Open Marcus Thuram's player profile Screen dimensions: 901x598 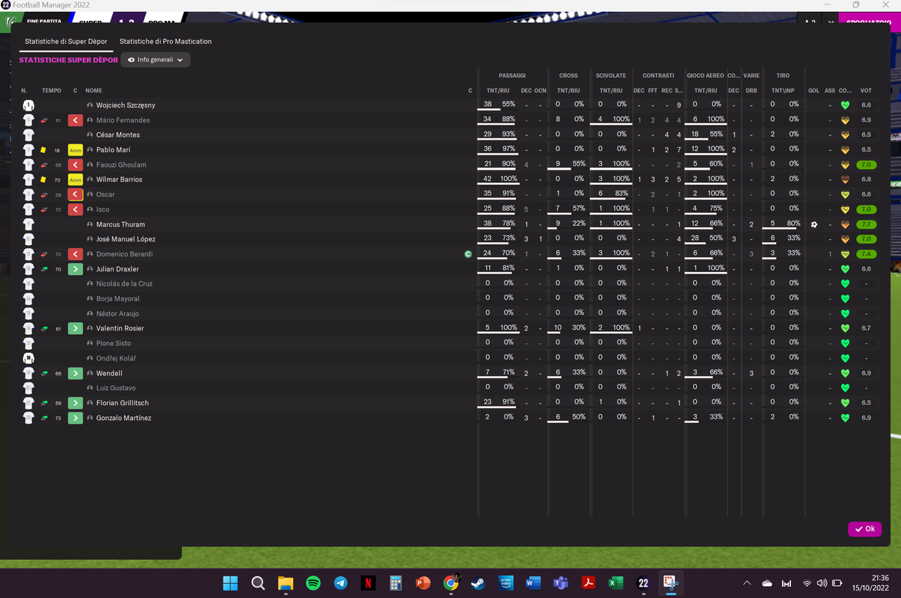coord(120,224)
